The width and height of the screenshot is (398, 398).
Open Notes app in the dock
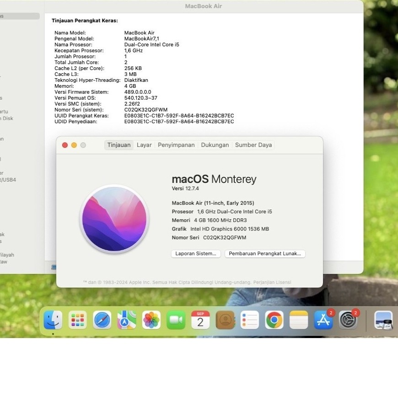pos(298,320)
